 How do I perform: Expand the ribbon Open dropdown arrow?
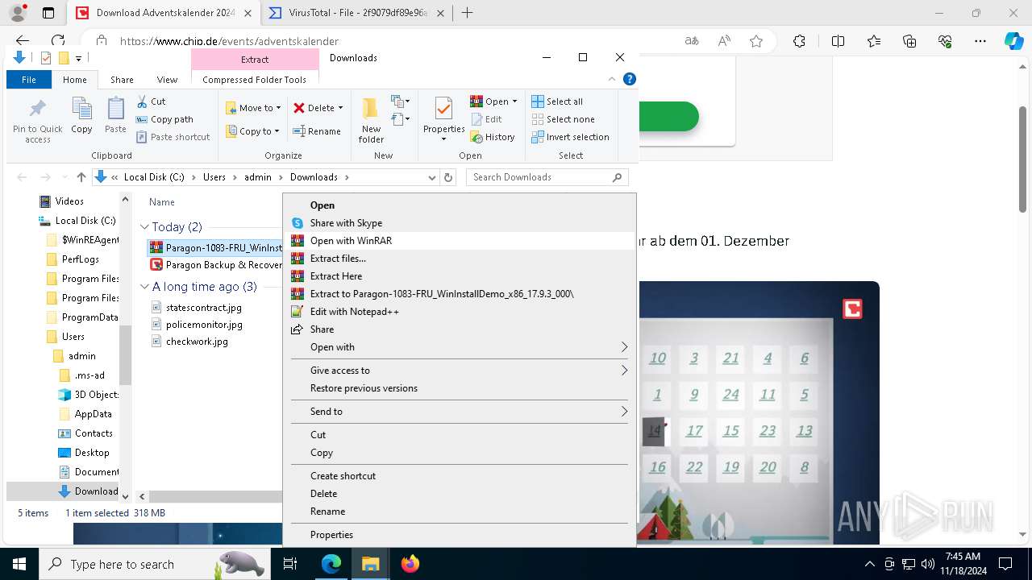click(x=514, y=101)
